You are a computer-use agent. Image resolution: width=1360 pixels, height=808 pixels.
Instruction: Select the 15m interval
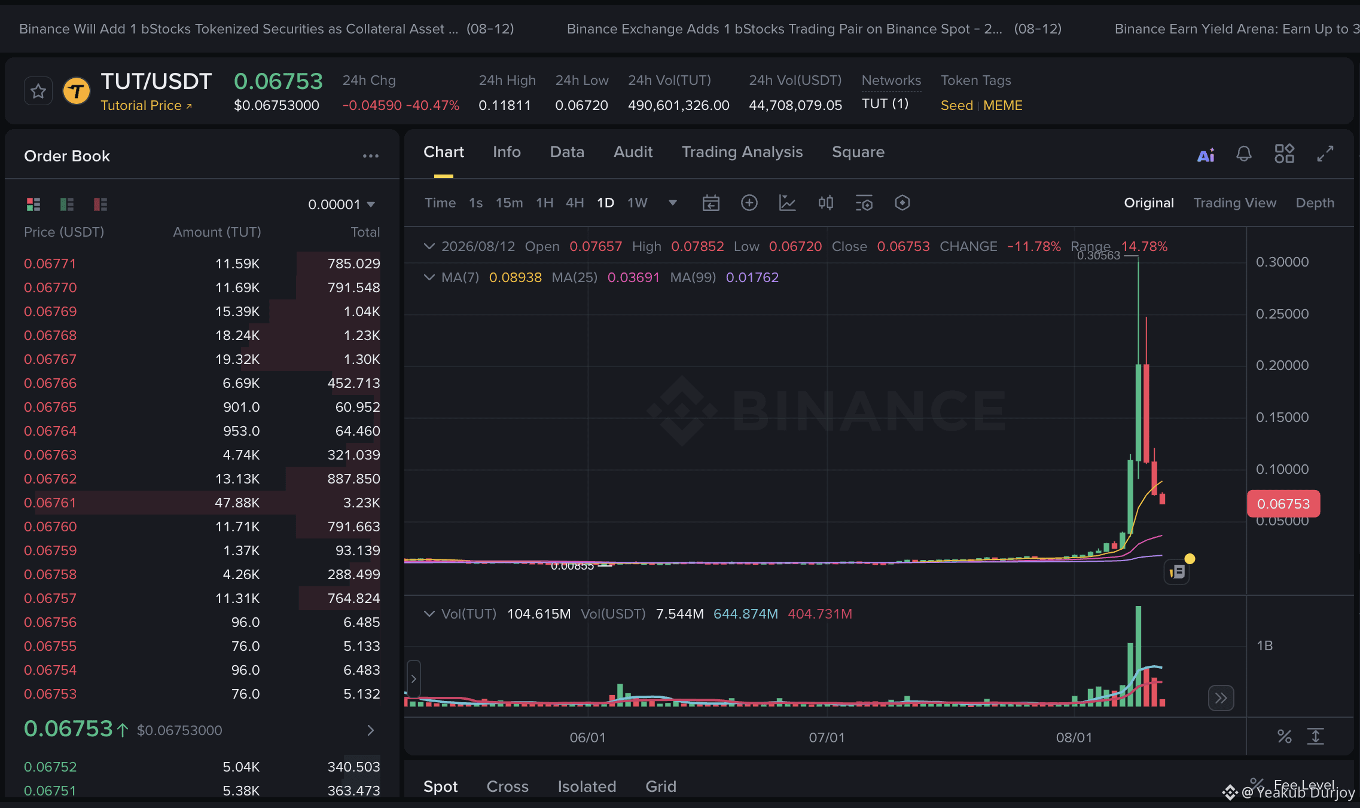pos(509,203)
